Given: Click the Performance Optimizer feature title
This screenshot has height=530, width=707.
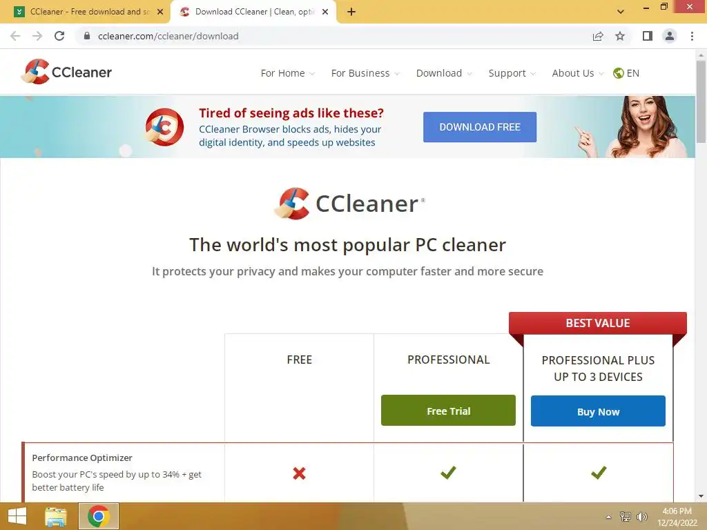Looking at the screenshot, I should point(82,458).
